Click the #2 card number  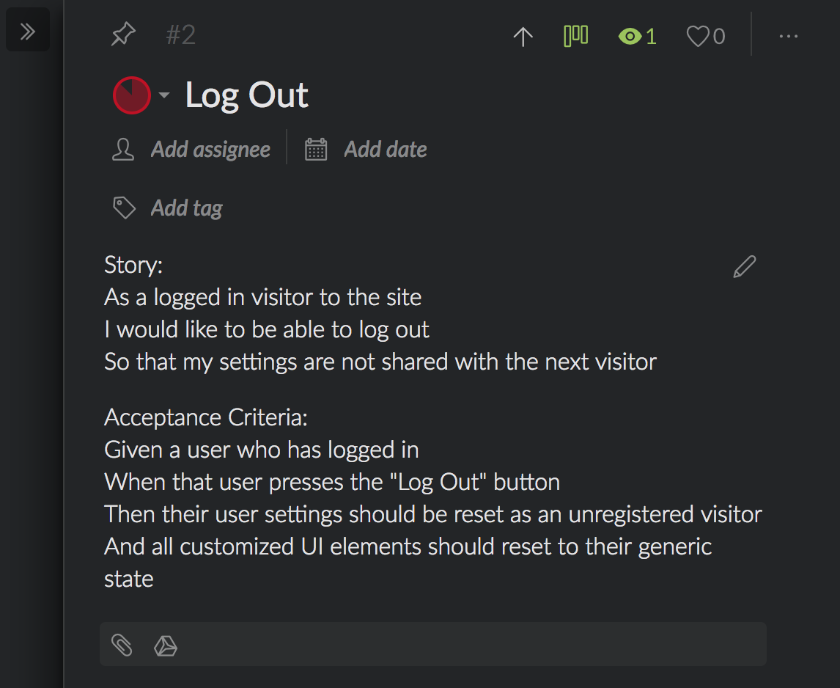180,35
